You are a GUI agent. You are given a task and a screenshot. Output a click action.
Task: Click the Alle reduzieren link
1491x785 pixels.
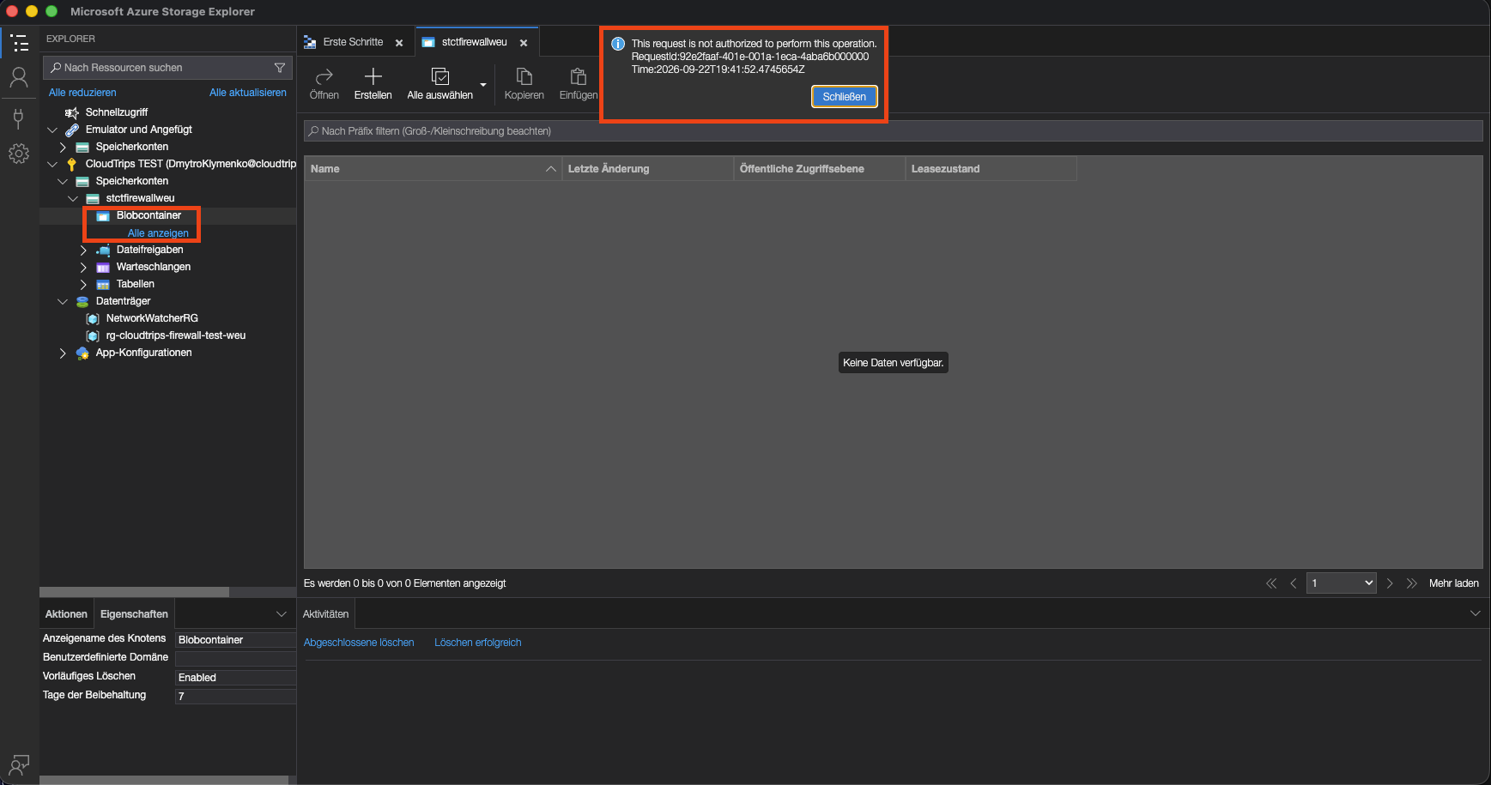coord(82,93)
